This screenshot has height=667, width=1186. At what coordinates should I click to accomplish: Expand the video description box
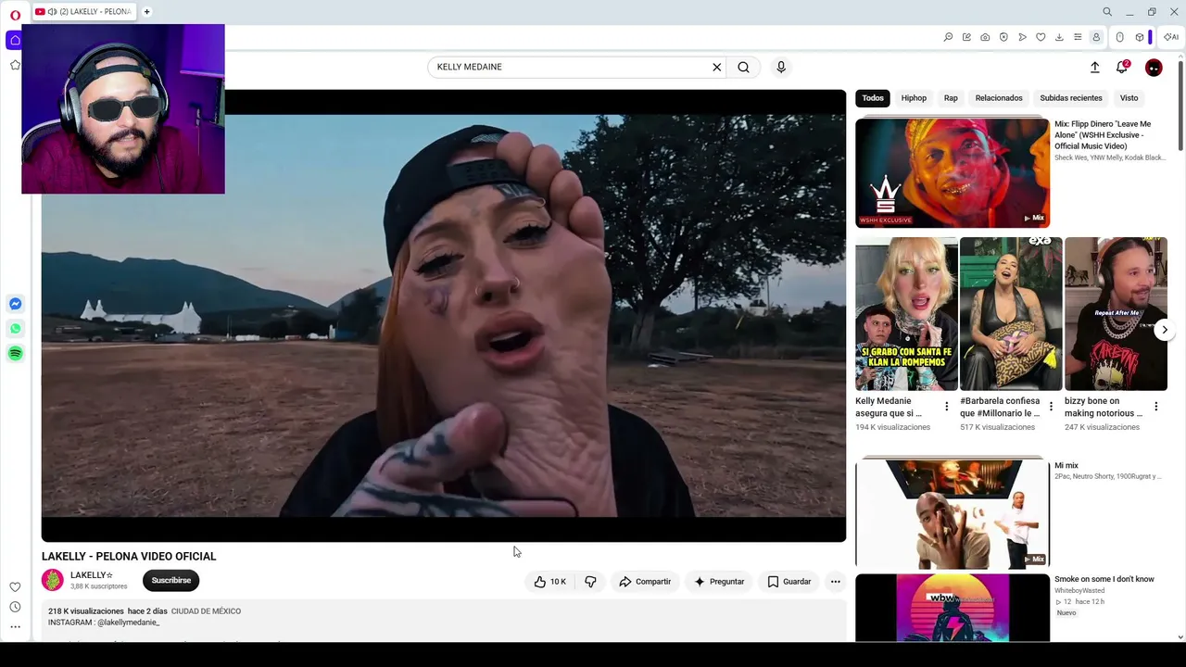click(444, 621)
